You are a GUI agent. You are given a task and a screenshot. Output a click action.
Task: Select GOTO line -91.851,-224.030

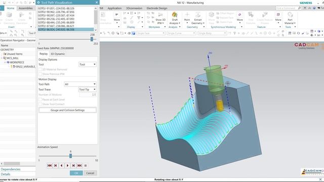pos(56,9)
